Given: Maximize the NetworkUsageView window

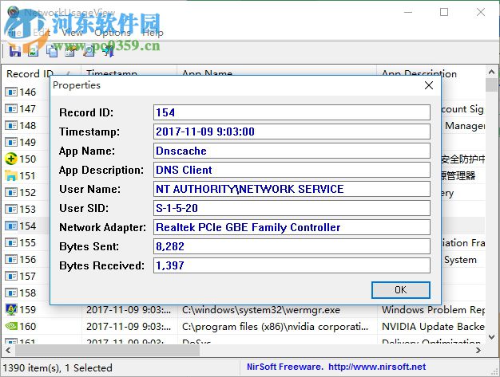Looking at the screenshot, I should tap(444, 13).
